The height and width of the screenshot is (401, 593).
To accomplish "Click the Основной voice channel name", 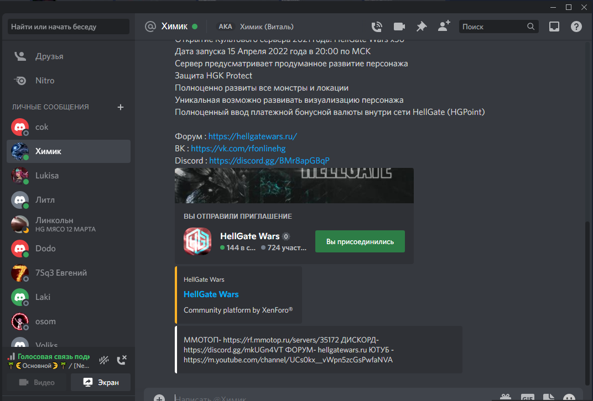I will point(49,366).
